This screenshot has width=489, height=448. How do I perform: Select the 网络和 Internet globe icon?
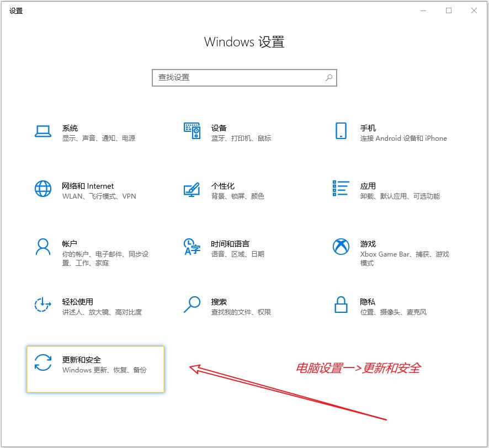coord(43,189)
